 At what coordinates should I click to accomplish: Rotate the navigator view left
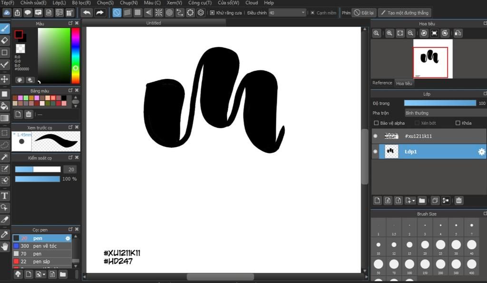424,33
